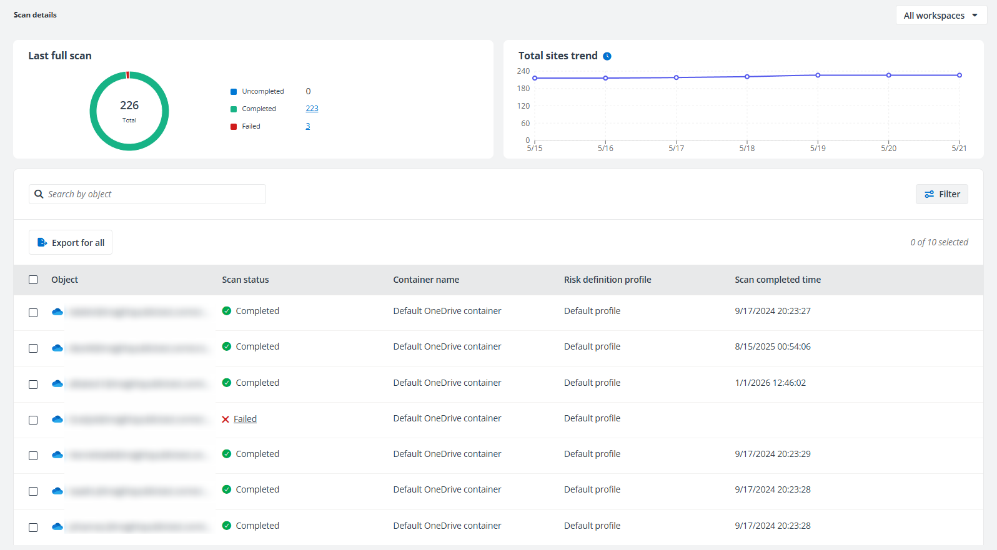
Task: Click OneDrive icon in 1/1/2026 row
Action: click(57, 383)
